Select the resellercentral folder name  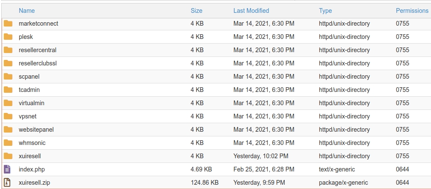click(x=38, y=50)
